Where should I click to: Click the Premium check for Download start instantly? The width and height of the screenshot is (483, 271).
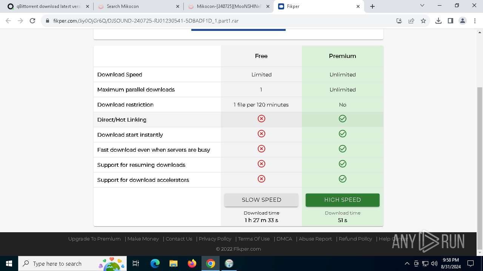[342, 134]
